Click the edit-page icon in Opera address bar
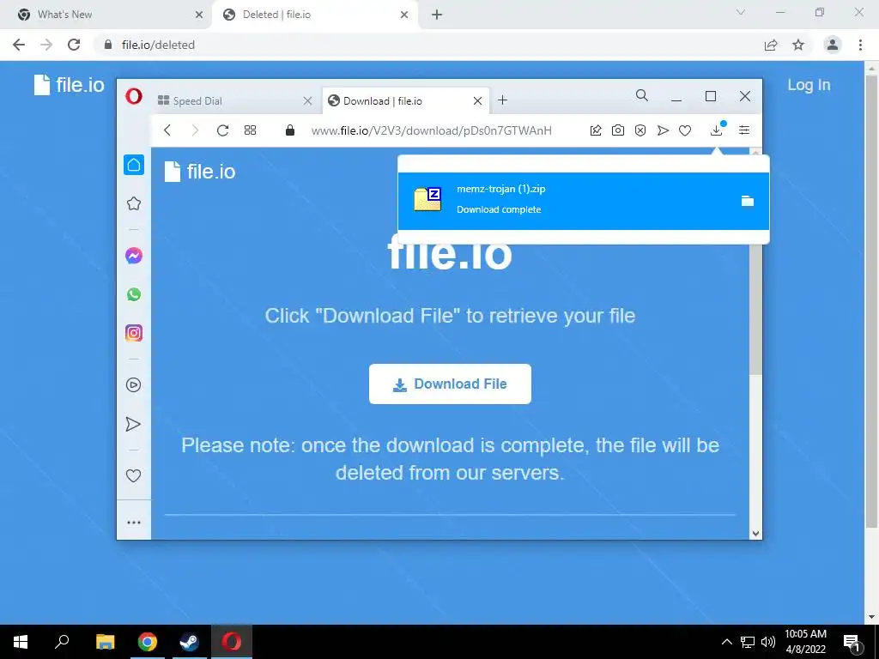Screen dimensions: 879x659 point(596,130)
